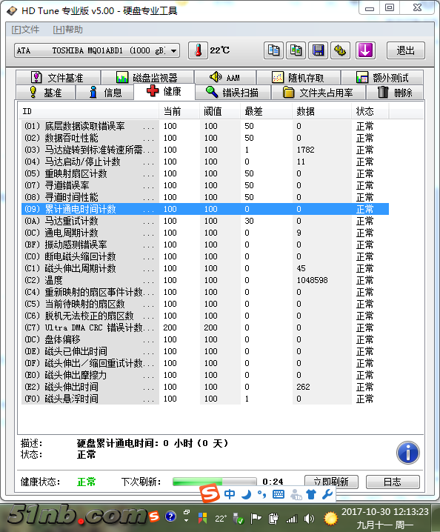The height and width of the screenshot is (532, 440).
Task: Click the sun weather tray icon
Action: pos(331,519)
